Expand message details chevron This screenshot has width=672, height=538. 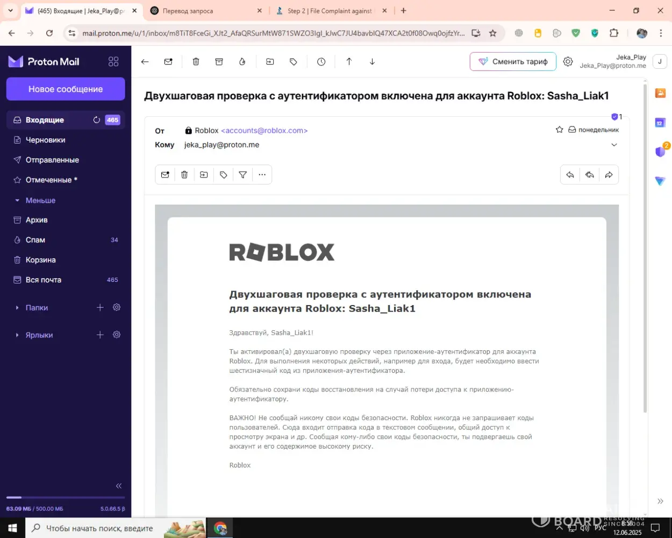[x=614, y=145]
